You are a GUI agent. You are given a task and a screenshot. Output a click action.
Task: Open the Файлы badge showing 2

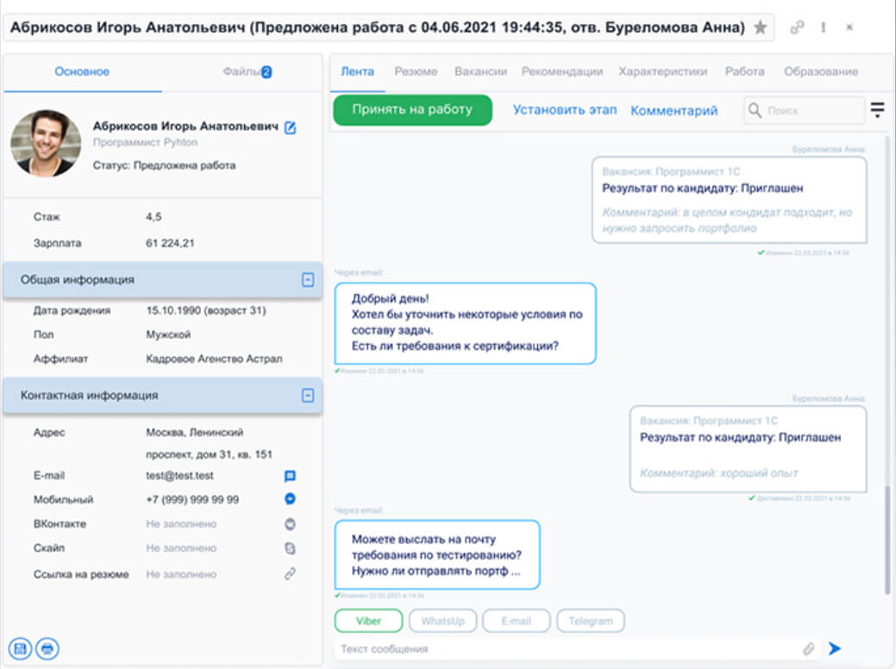[x=266, y=72]
